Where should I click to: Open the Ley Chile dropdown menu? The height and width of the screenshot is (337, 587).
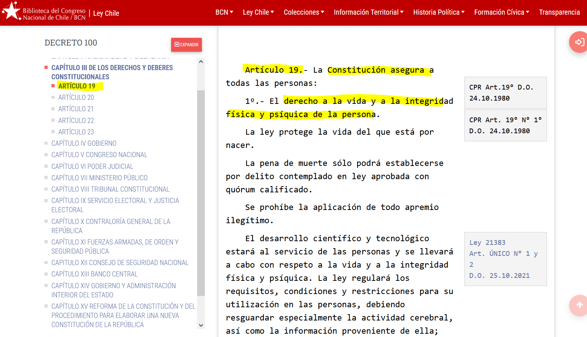pyautogui.click(x=258, y=12)
